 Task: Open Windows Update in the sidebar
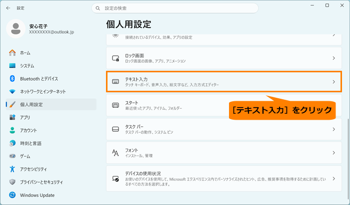click(x=51, y=195)
